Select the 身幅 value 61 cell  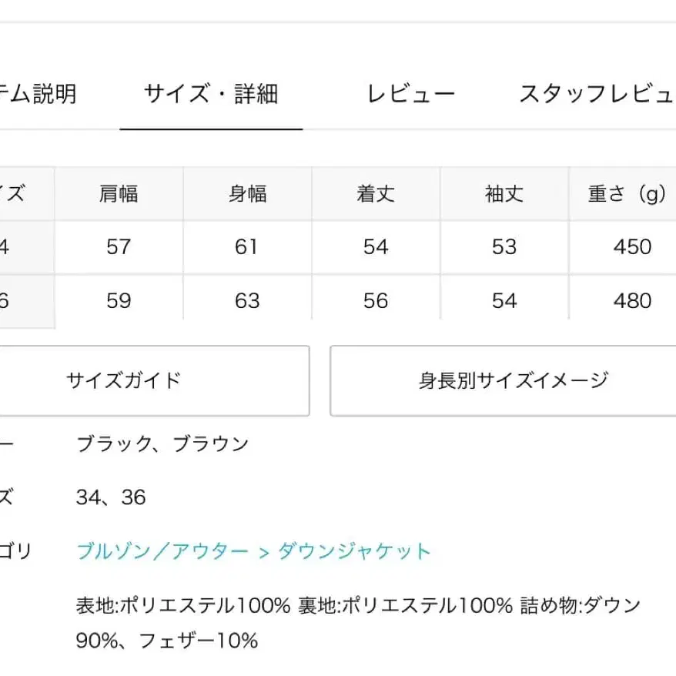[x=247, y=247]
